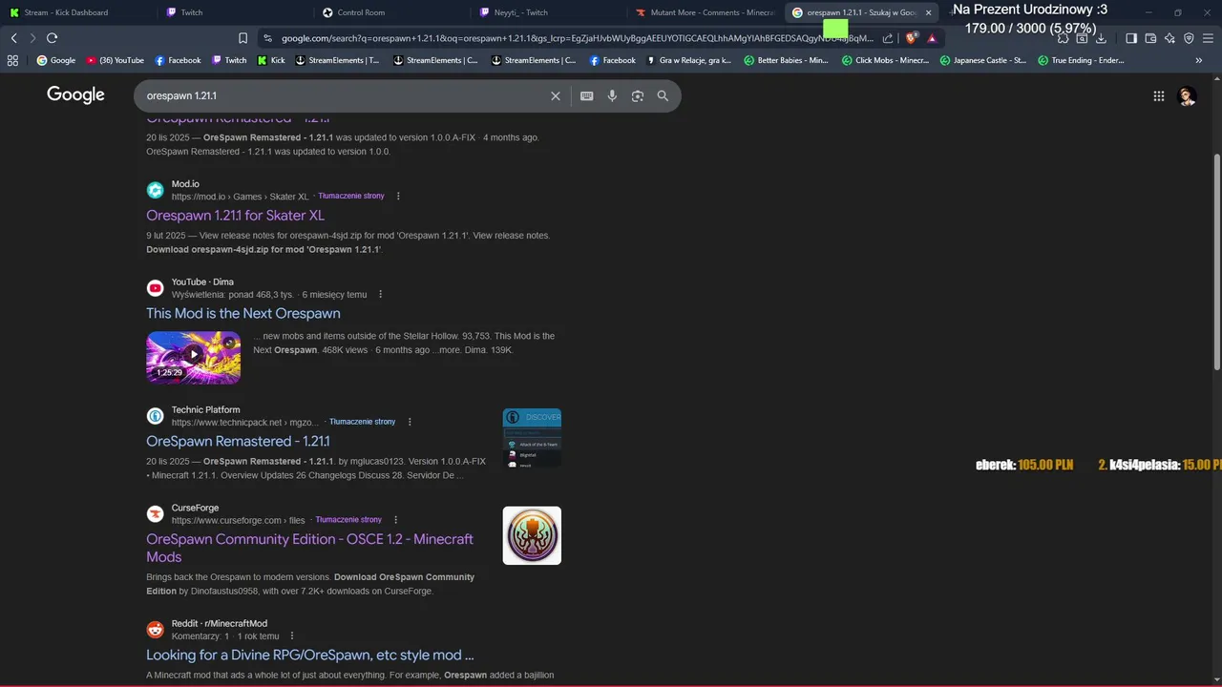Open Japanese Castle bookmark

click(x=983, y=60)
